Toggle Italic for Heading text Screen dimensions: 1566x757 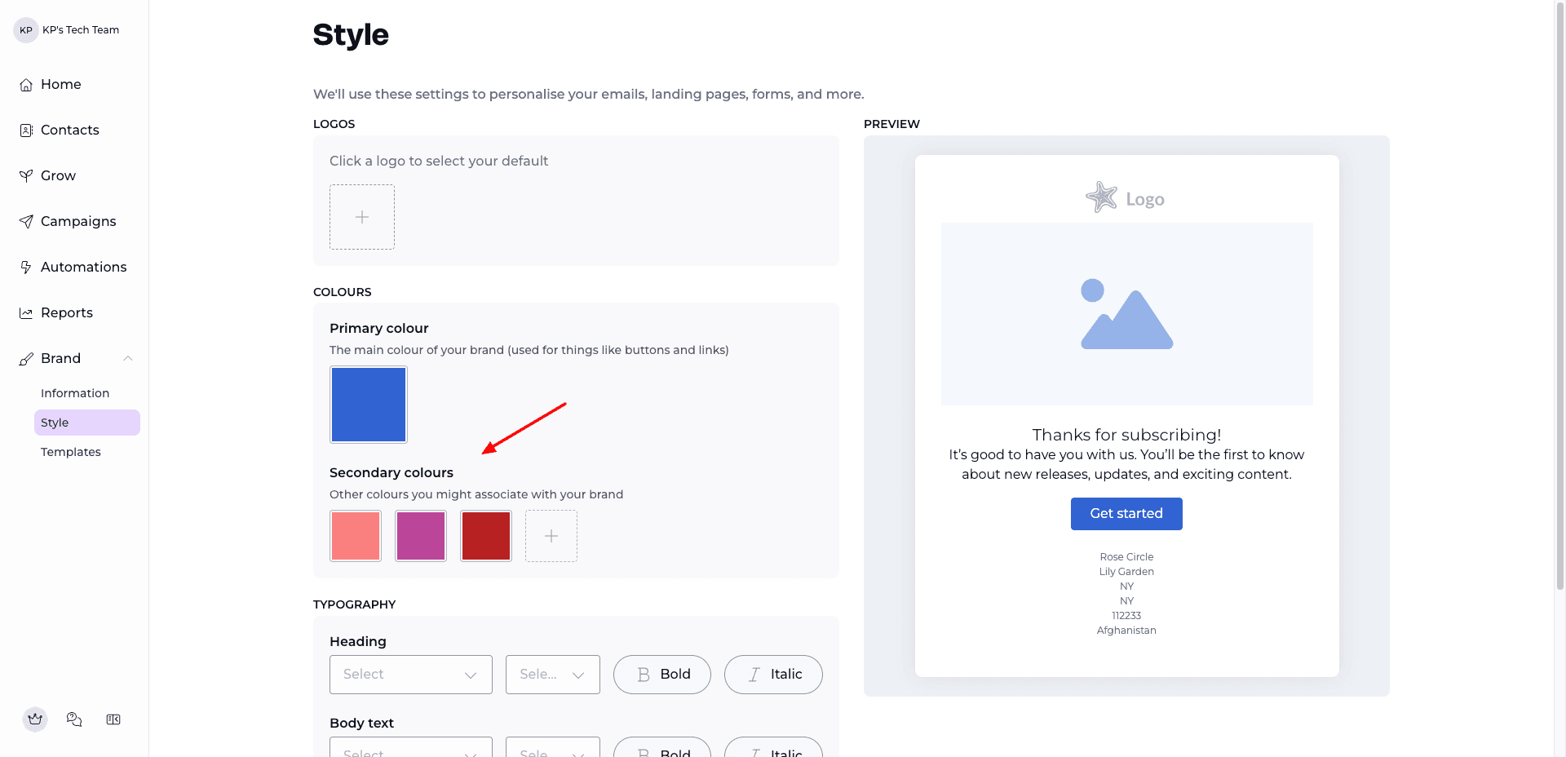pyautogui.click(x=773, y=675)
